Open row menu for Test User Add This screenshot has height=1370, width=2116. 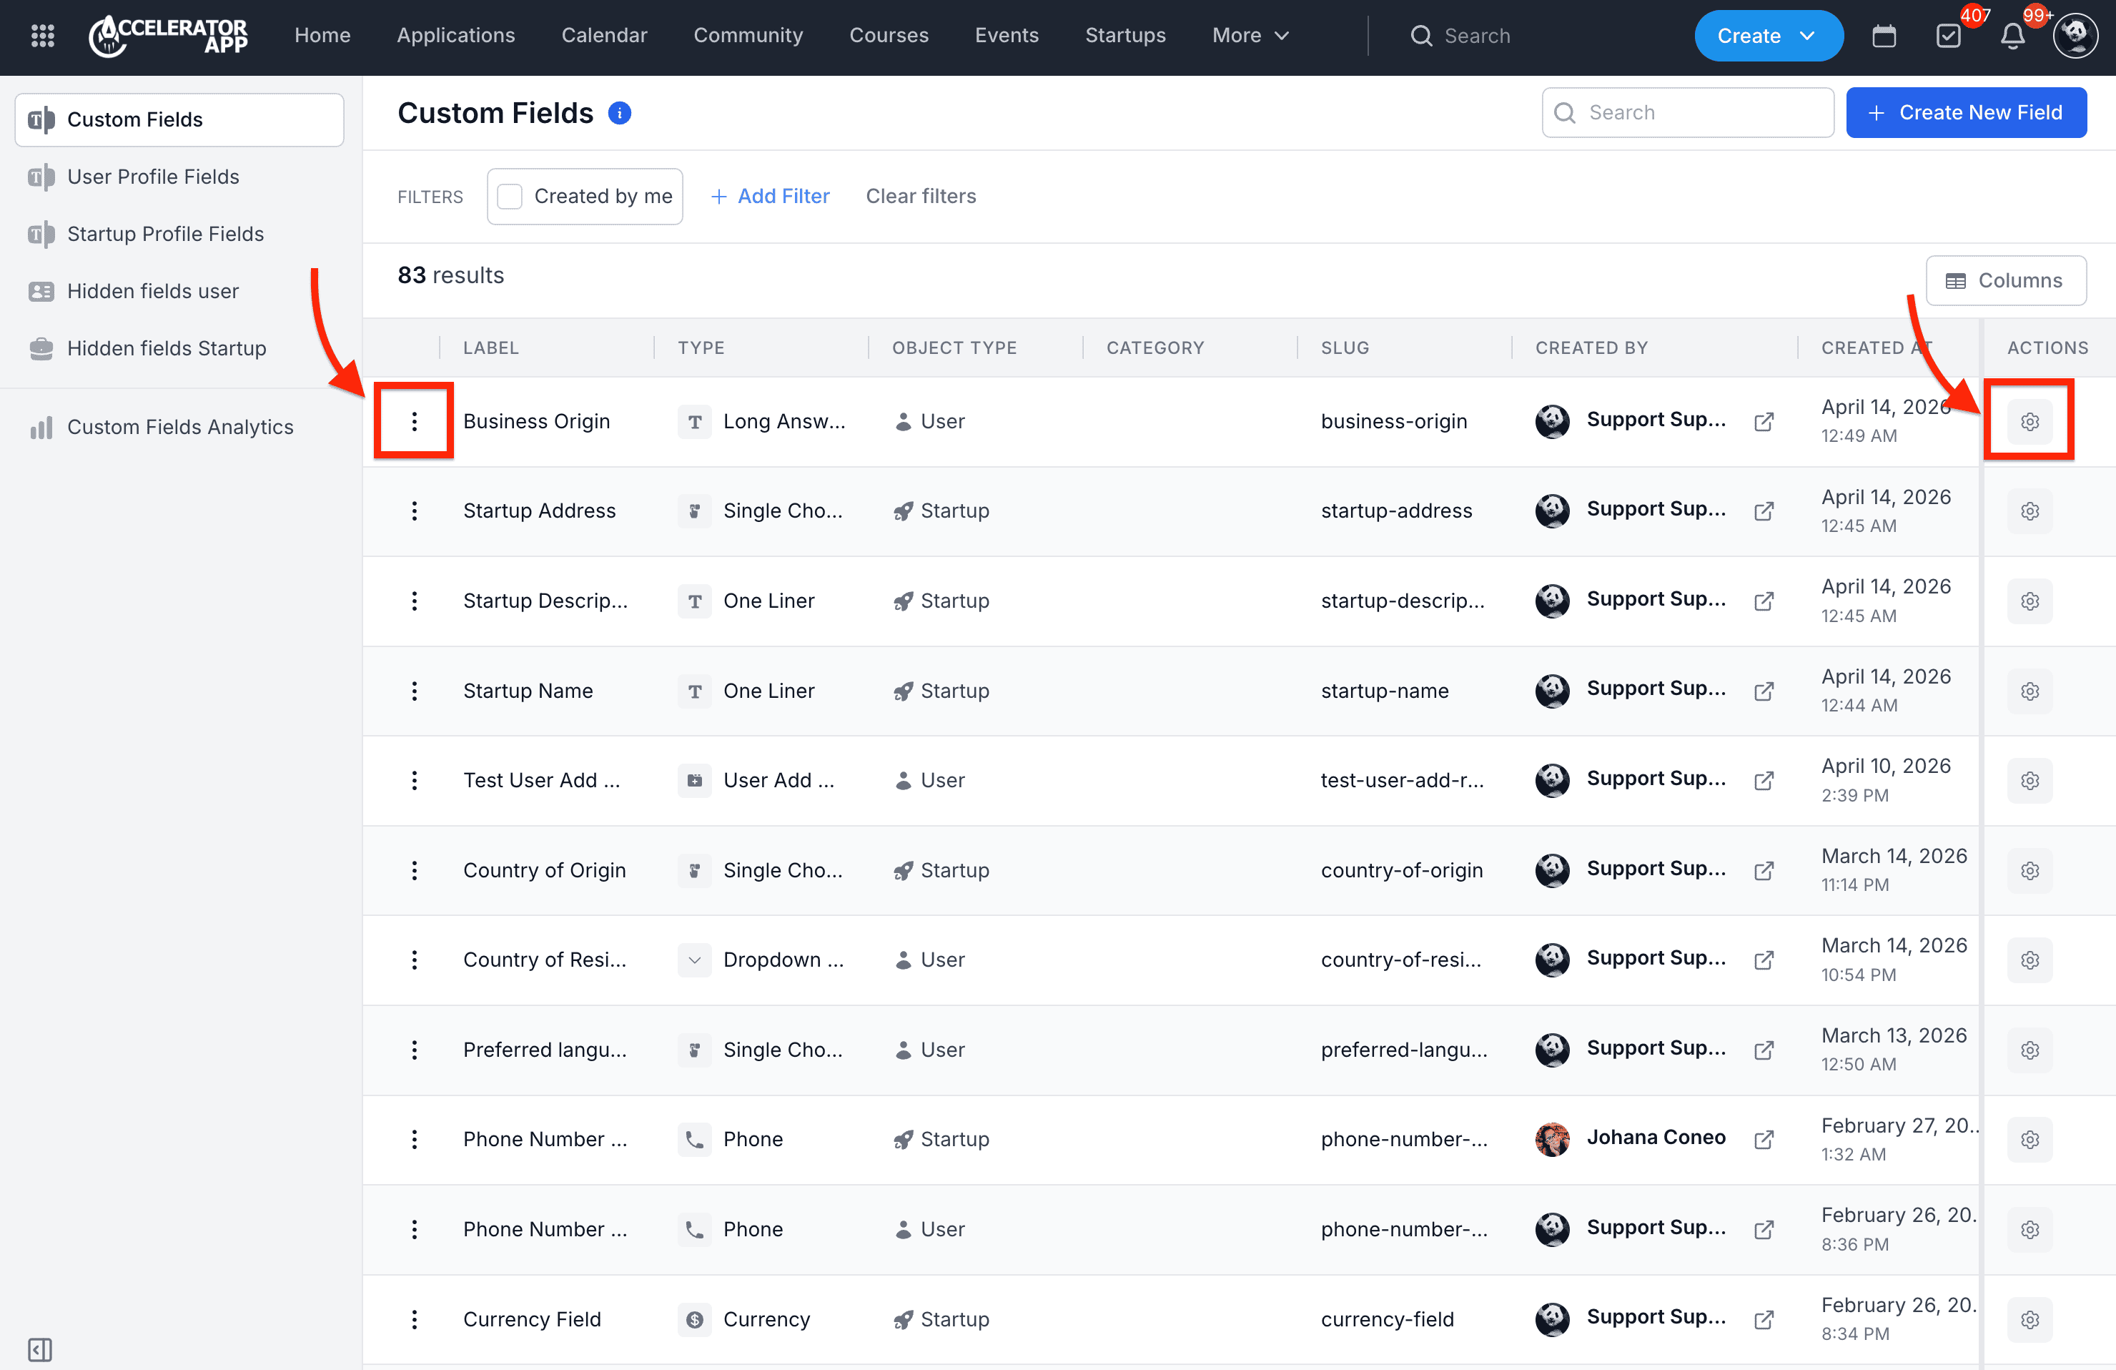[x=415, y=781]
